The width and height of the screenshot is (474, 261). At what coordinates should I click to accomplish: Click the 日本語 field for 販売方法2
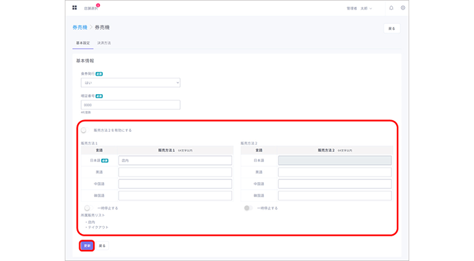point(335,160)
